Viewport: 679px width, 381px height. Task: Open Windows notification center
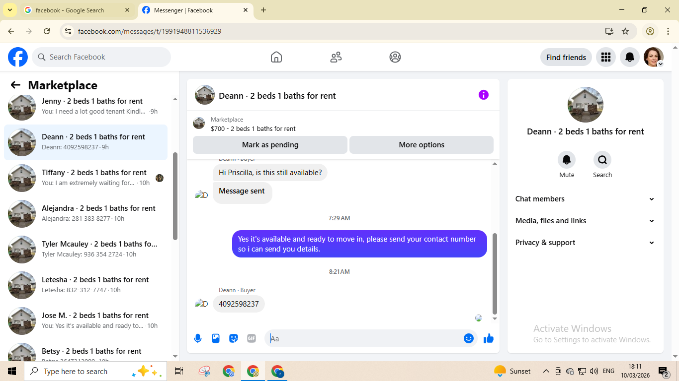coord(663,371)
